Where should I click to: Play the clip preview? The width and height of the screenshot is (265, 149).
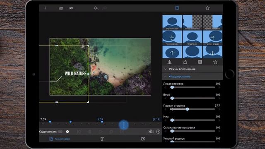[x=101, y=132]
